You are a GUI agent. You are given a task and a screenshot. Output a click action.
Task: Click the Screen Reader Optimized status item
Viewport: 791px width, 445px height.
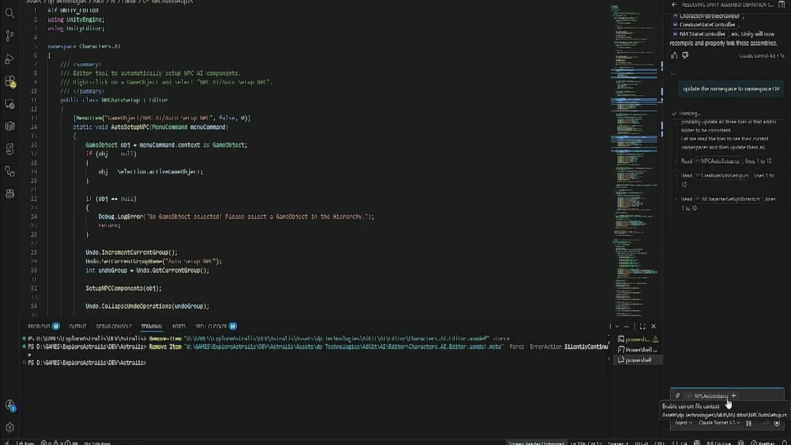click(x=536, y=443)
